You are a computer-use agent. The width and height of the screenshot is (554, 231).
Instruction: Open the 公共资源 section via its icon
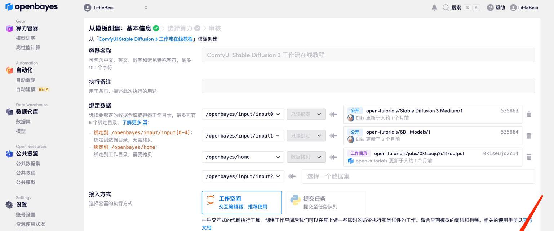coord(9,154)
